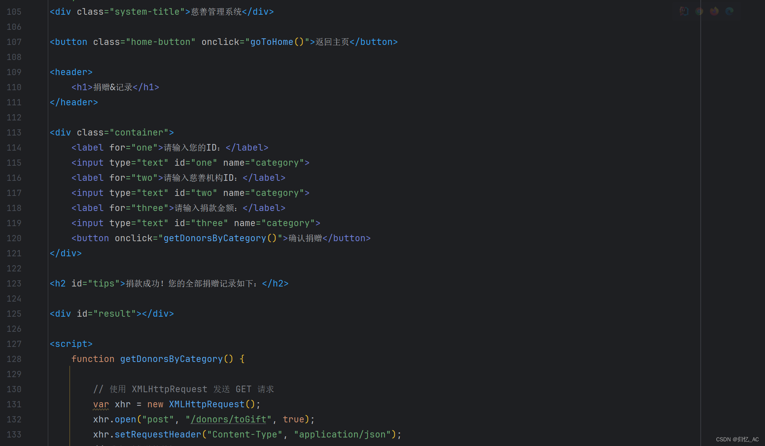The width and height of the screenshot is (765, 446).
Task: Click the 慈善管理系统 title text
Action: point(216,12)
